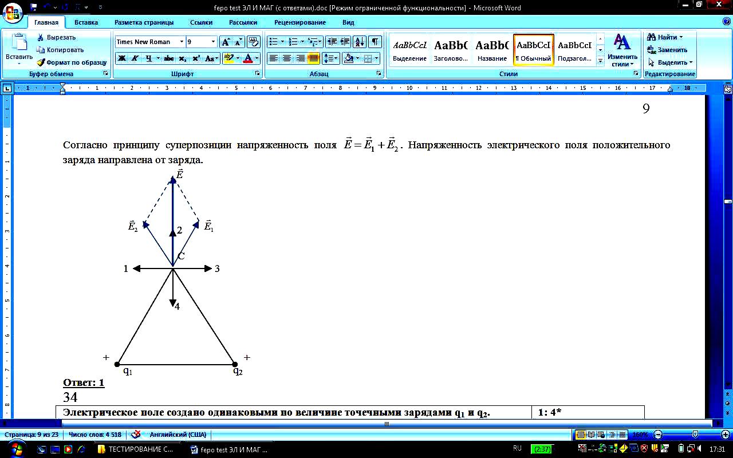
Task: Expand the styles gallery More arrow
Action: (x=600, y=60)
